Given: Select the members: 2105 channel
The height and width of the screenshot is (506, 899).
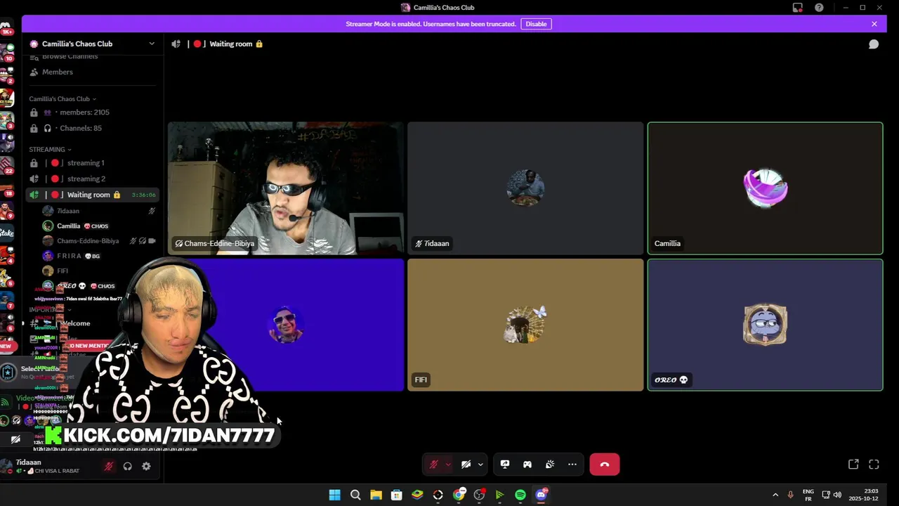Looking at the screenshot, I should click(92, 112).
